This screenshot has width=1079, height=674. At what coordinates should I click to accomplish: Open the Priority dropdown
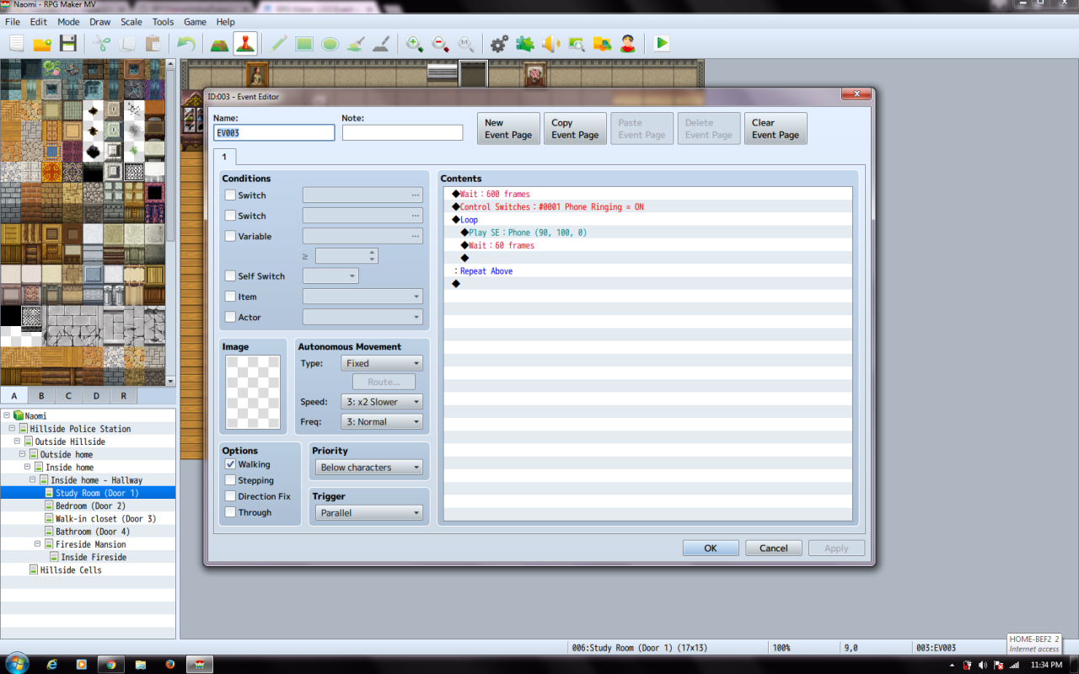click(369, 468)
